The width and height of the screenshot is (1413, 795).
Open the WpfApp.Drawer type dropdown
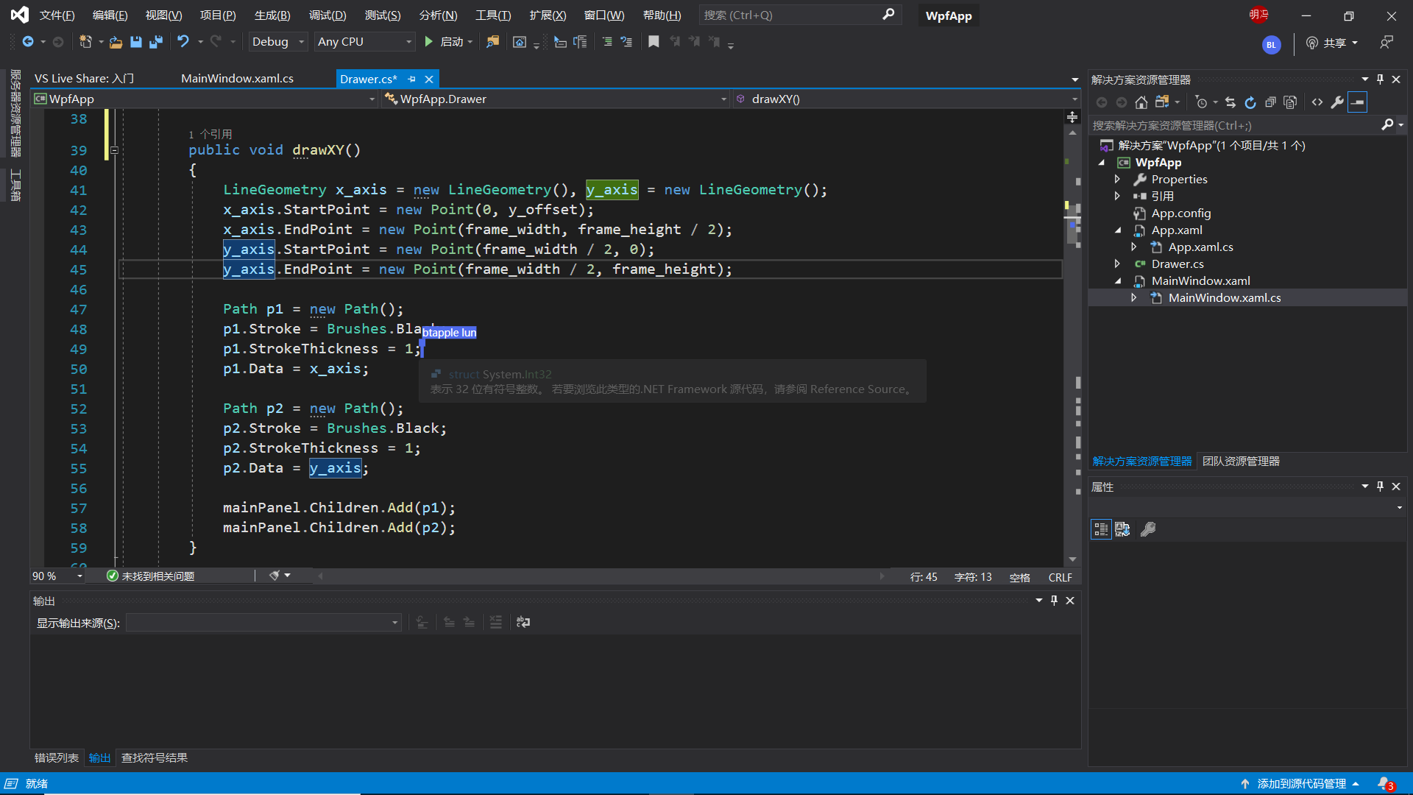coord(556,99)
